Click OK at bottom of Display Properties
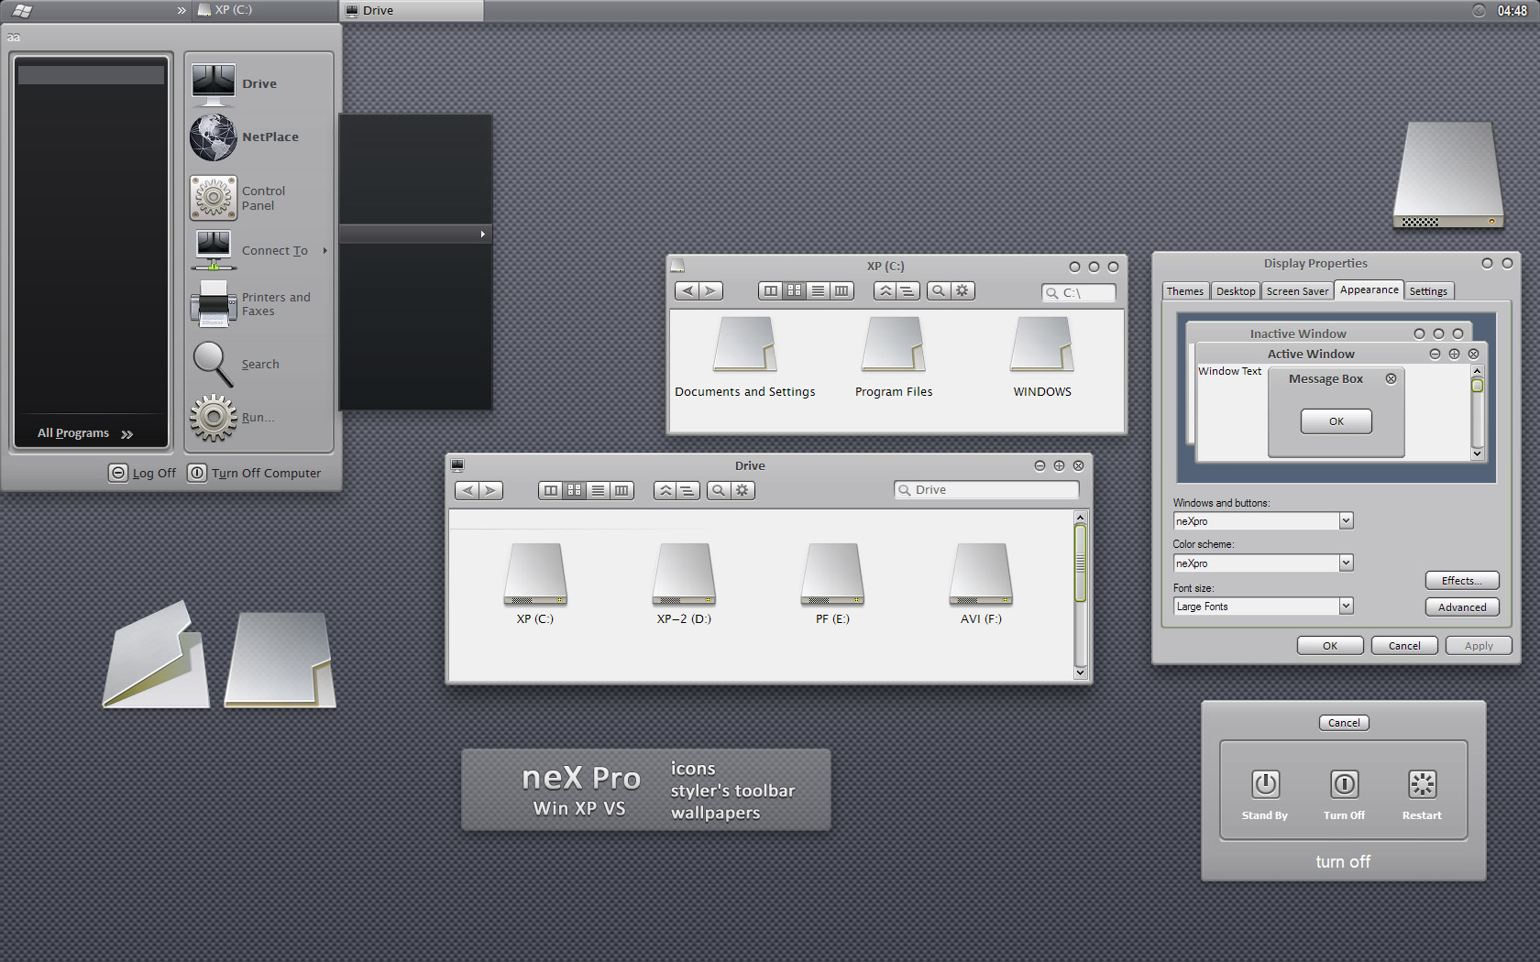The height and width of the screenshot is (962, 1540). tap(1330, 646)
